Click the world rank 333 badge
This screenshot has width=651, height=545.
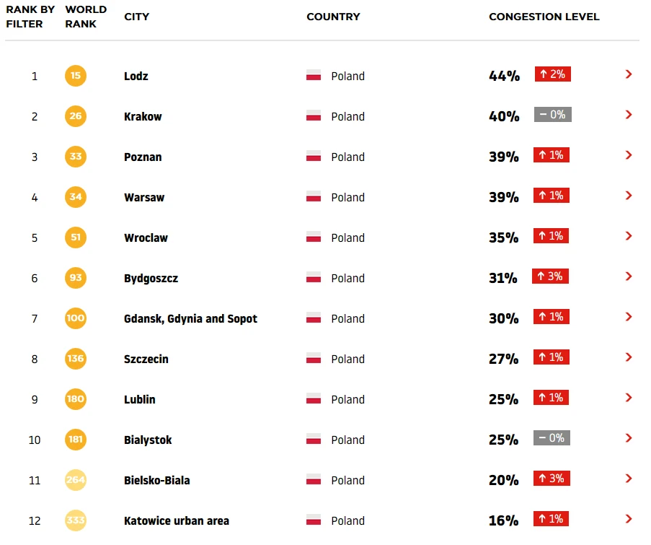[76, 520]
